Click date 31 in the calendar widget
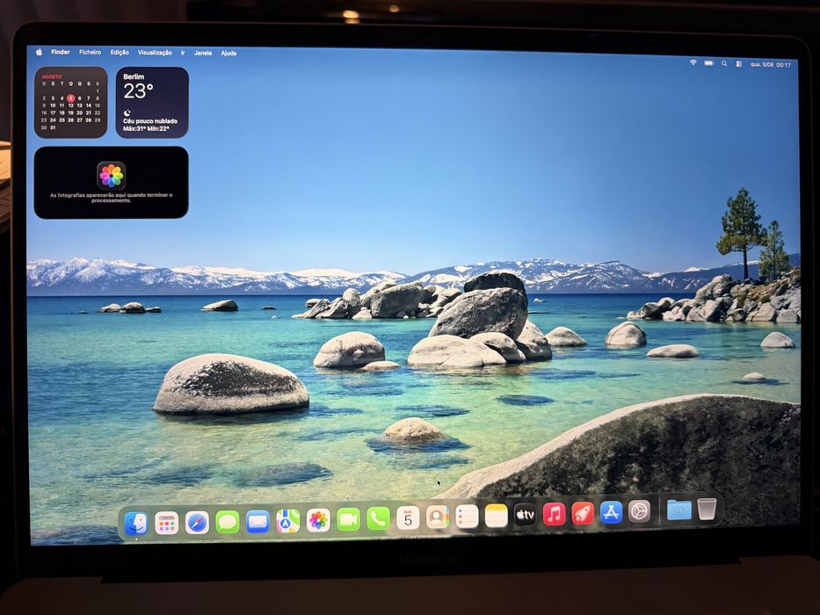 pos(53,127)
